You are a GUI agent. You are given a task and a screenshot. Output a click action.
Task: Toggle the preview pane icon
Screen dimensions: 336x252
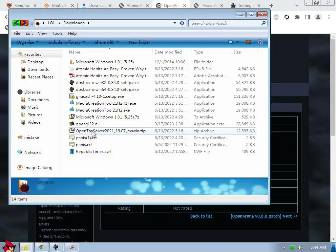click(249, 42)
